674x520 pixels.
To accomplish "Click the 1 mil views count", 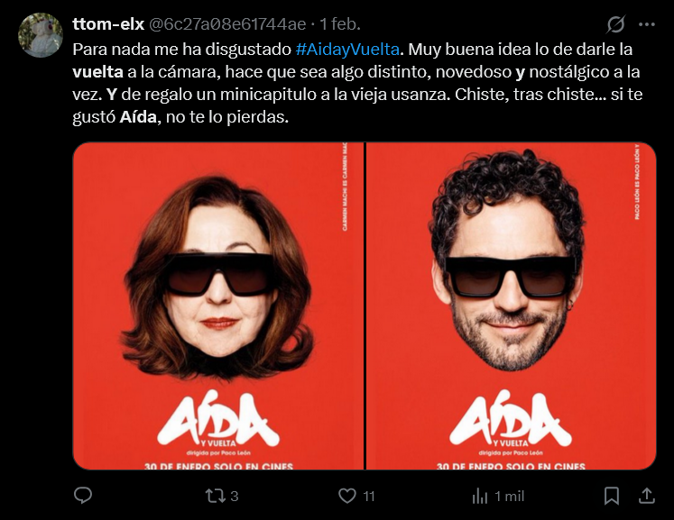I will click(510, 497).
